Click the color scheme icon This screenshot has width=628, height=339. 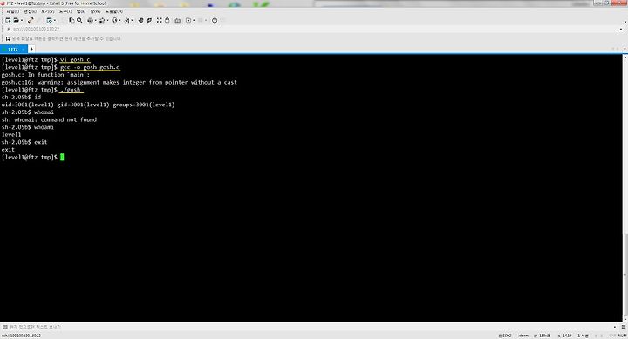pyautogui.click(x=102, y=20)
